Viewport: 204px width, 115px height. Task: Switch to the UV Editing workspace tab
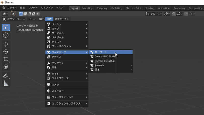coord(117,8)
